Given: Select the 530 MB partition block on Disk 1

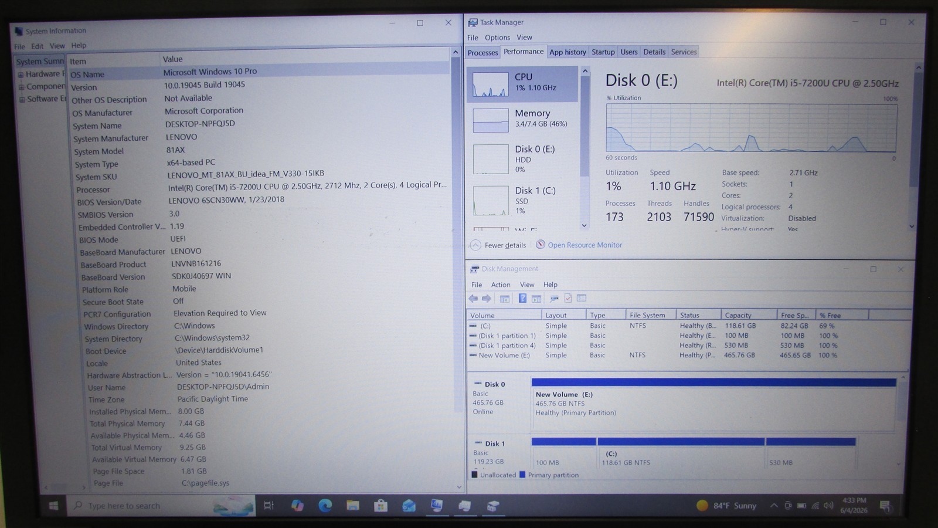Looking at the screenshot, I should [811, 453].
